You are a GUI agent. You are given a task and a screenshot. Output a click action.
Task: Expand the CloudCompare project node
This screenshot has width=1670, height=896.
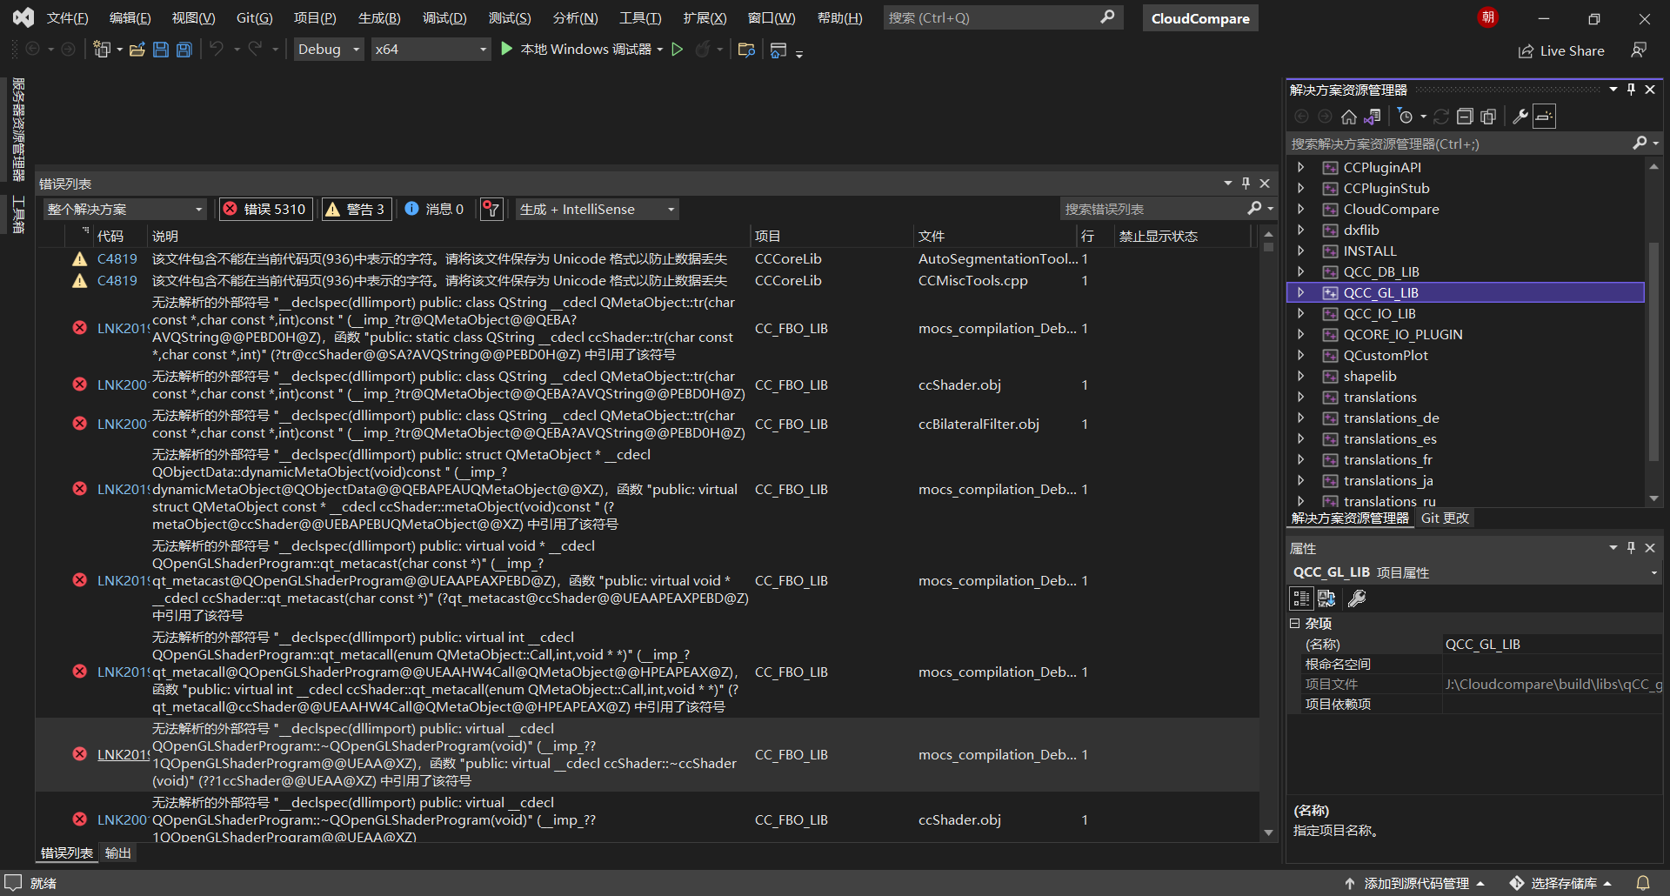pos(1300,209)
